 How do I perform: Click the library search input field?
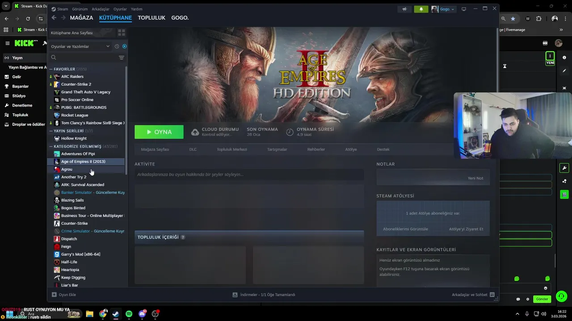point(88,58)
